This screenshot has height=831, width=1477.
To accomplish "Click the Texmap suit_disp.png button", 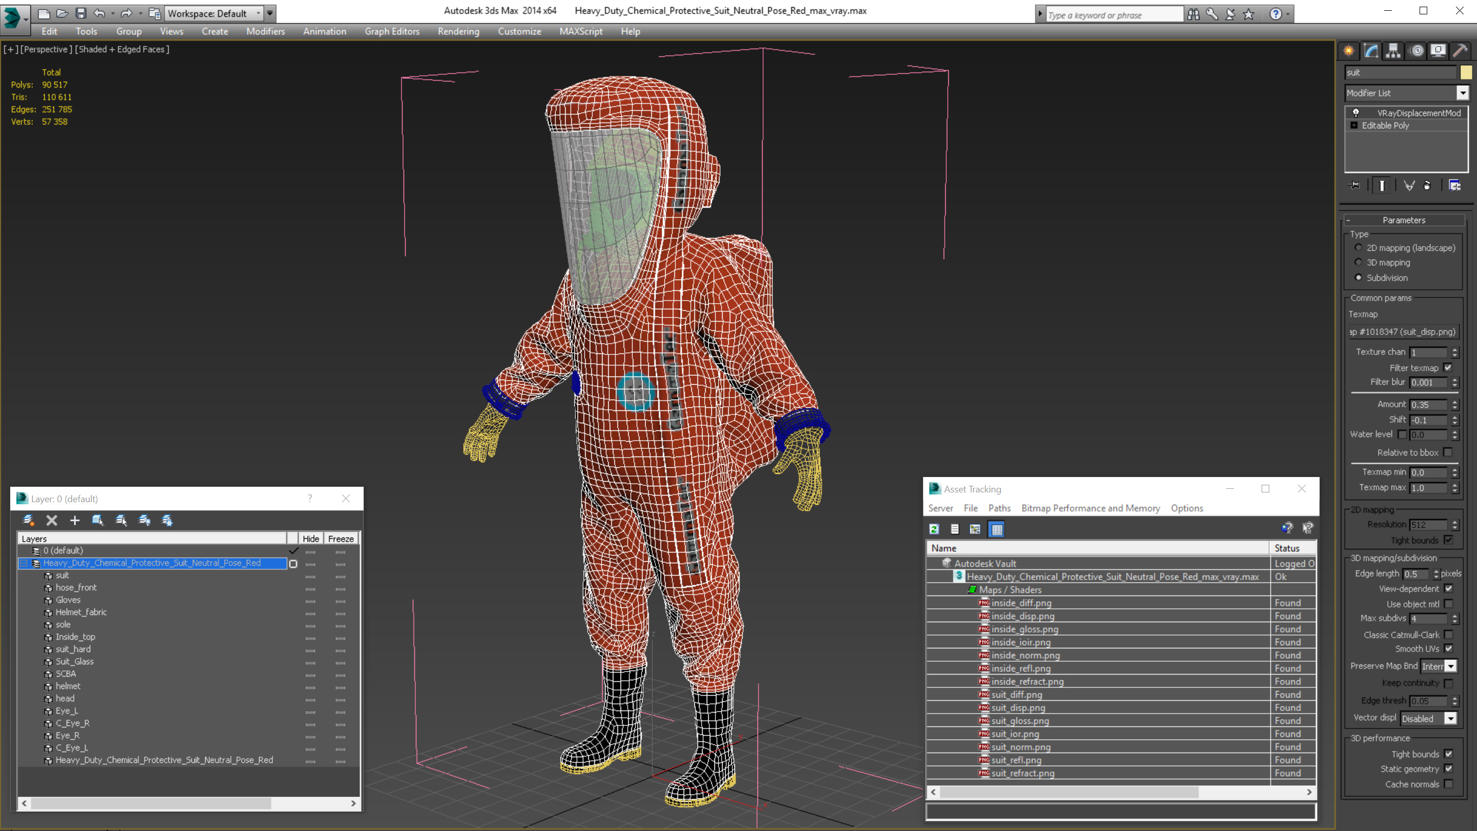I will (x=1403, y=331).
